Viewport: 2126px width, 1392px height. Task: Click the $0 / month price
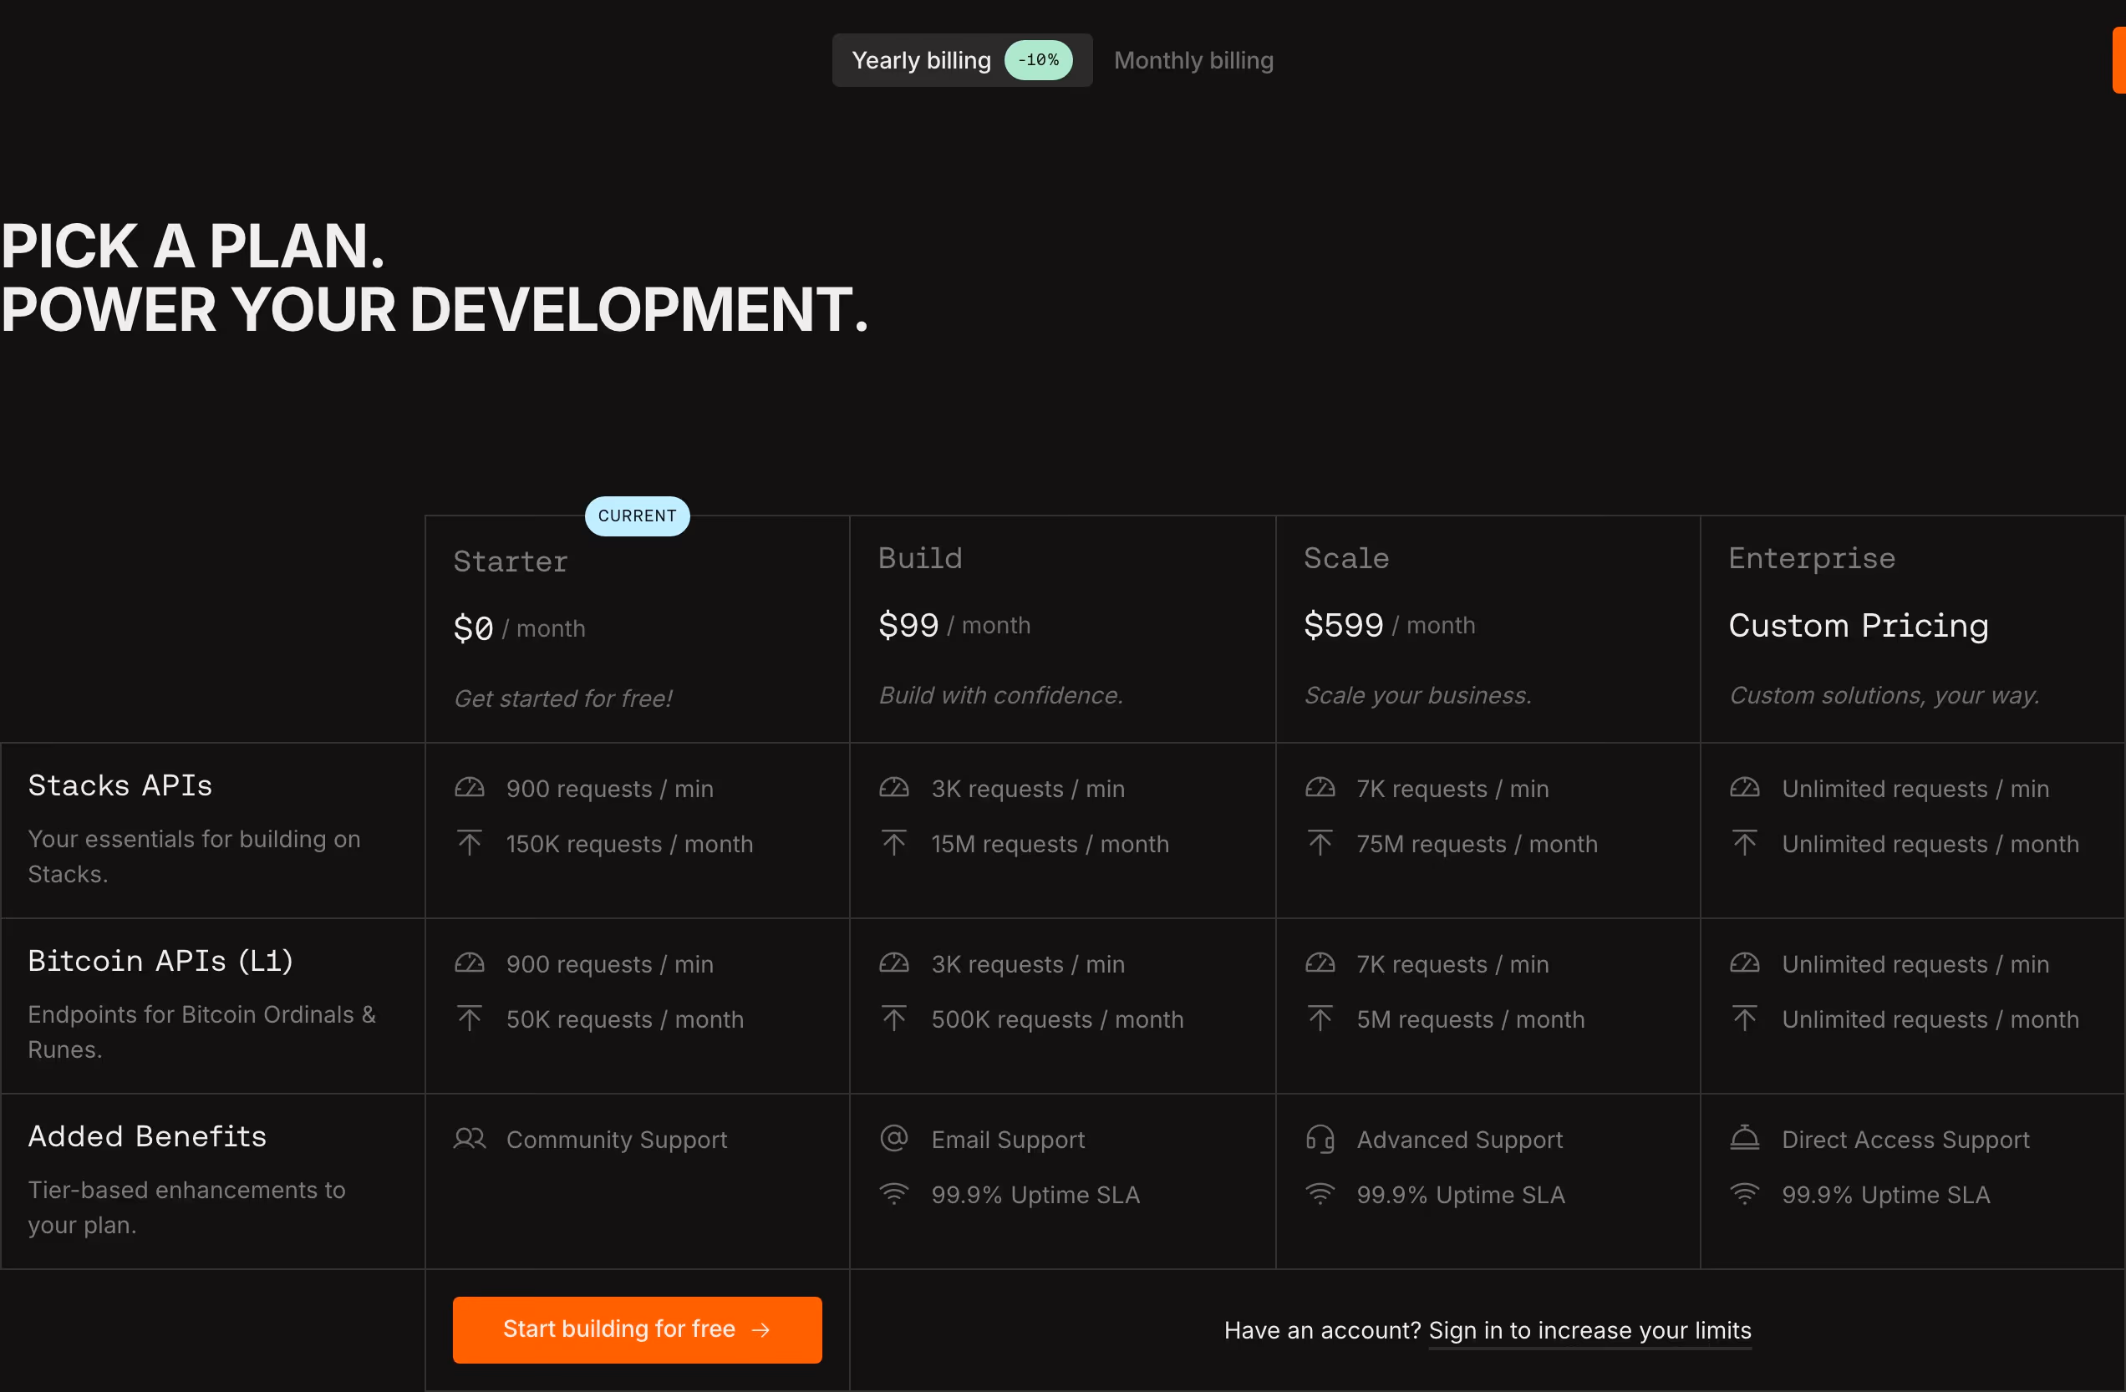[519, 627]
